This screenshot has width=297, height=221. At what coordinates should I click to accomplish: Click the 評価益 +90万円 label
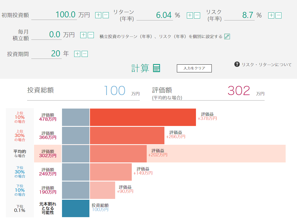point(125,189)
